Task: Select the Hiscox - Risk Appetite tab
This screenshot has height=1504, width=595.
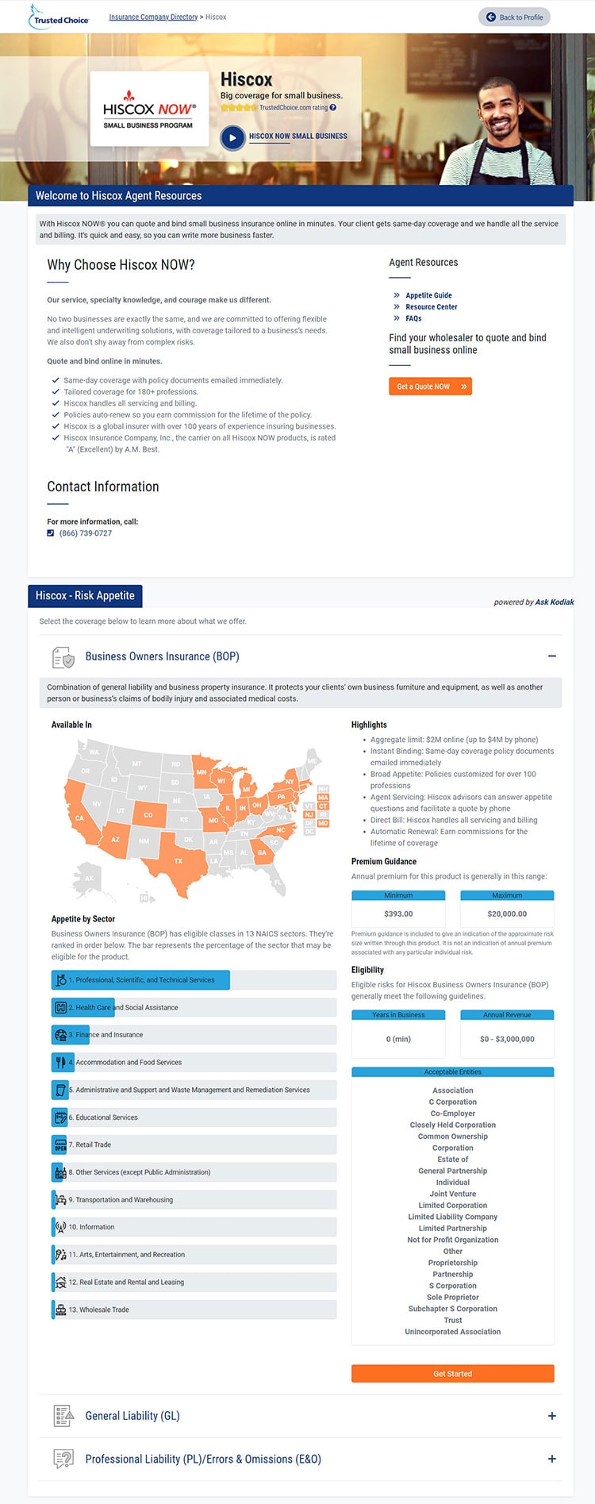Action: (x=85, y=595)
